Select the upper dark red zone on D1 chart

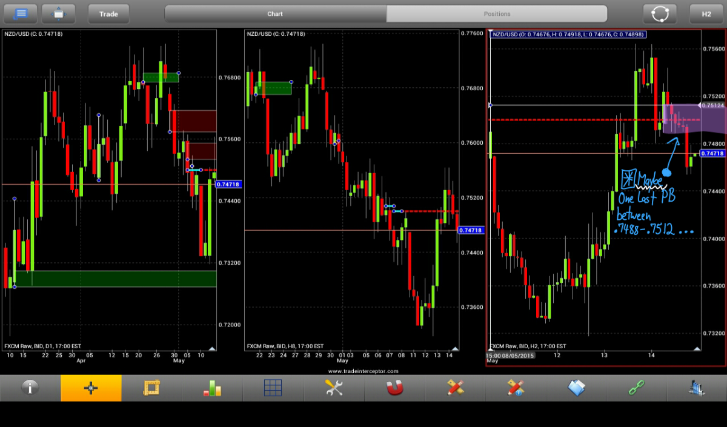193,121
